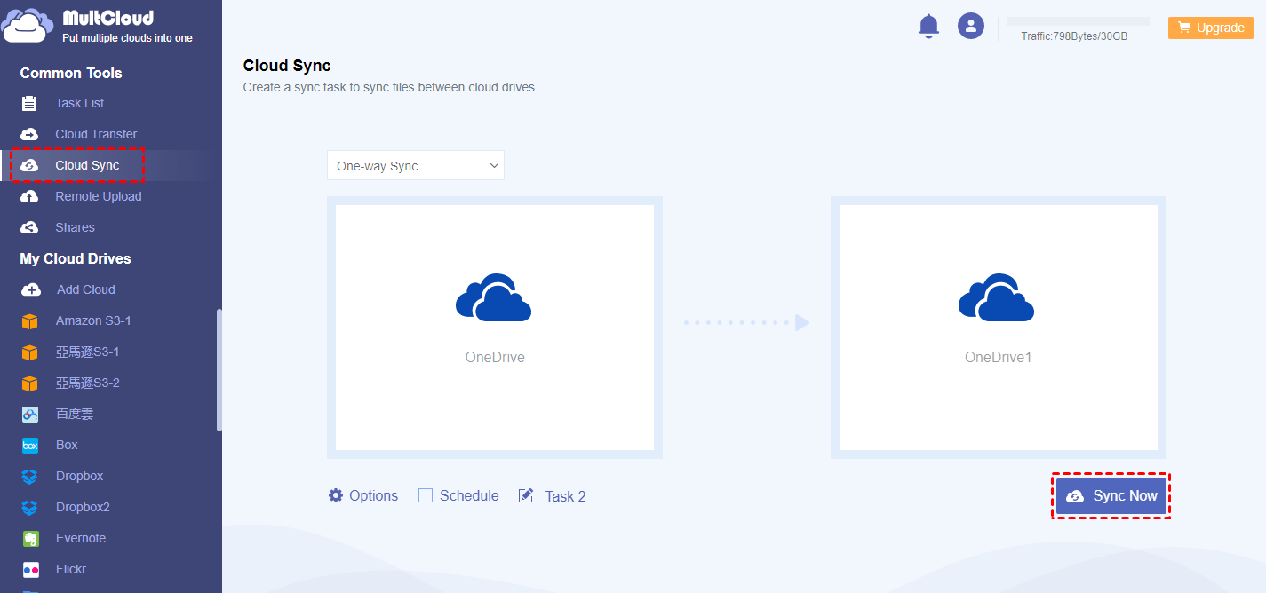Click the Options gear icon

coord(336,495)
